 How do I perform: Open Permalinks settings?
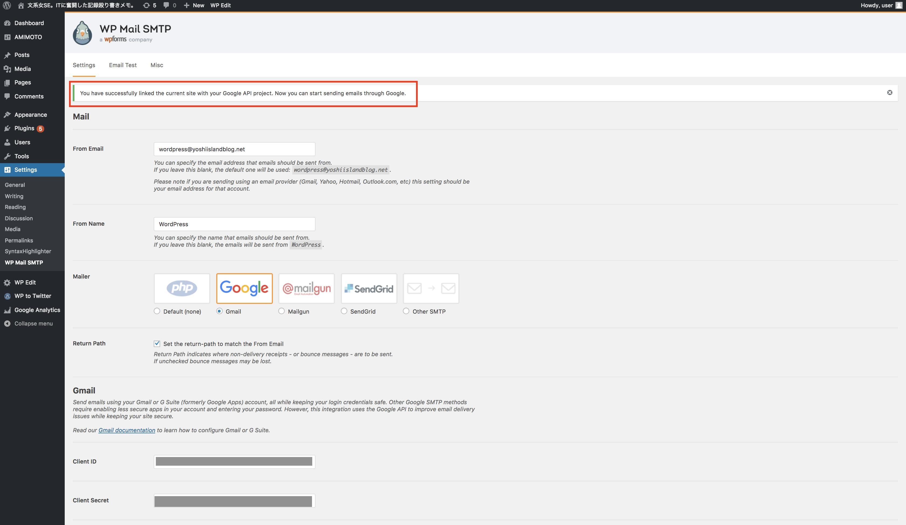(x=19, y=240)
